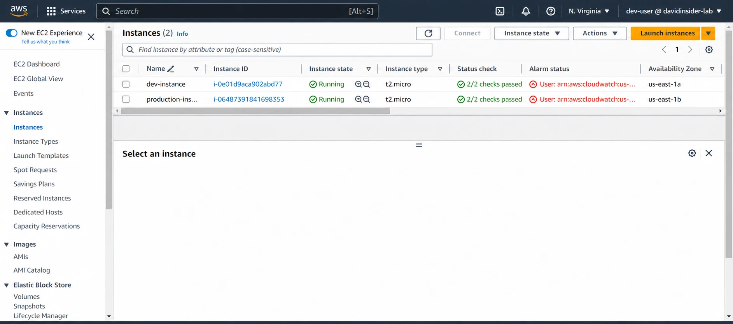
Task: Collapse the Images sidebar section
Action: point(7,244)
